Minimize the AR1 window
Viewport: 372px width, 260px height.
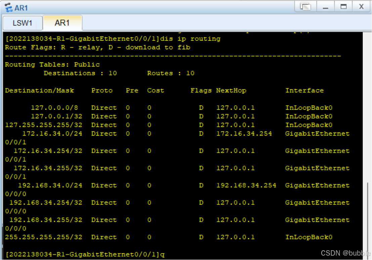pyautogui.click(x=326, y=6)
